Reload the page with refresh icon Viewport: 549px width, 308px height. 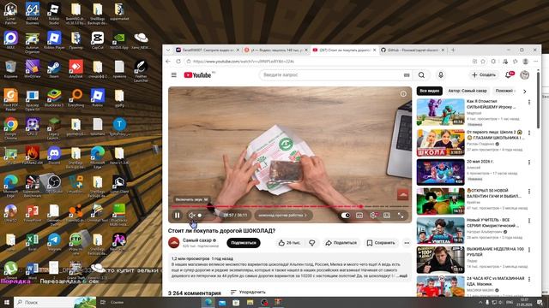click(178, 61)
